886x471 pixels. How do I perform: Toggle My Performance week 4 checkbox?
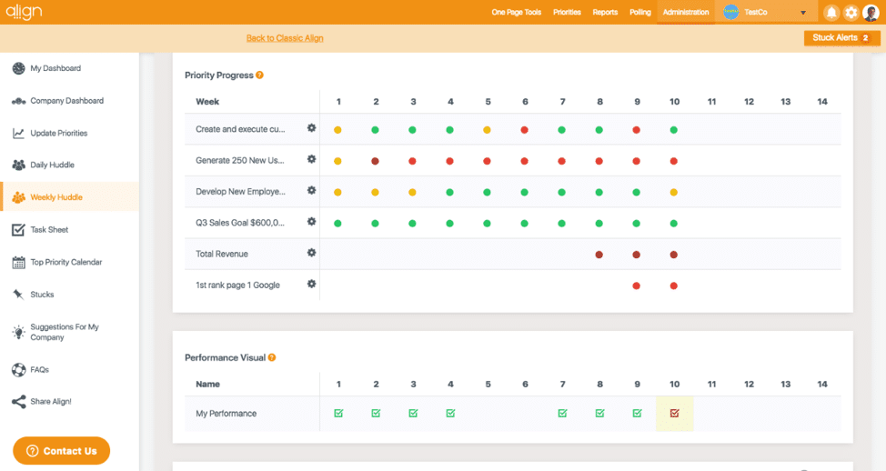[x=450, y=413]
